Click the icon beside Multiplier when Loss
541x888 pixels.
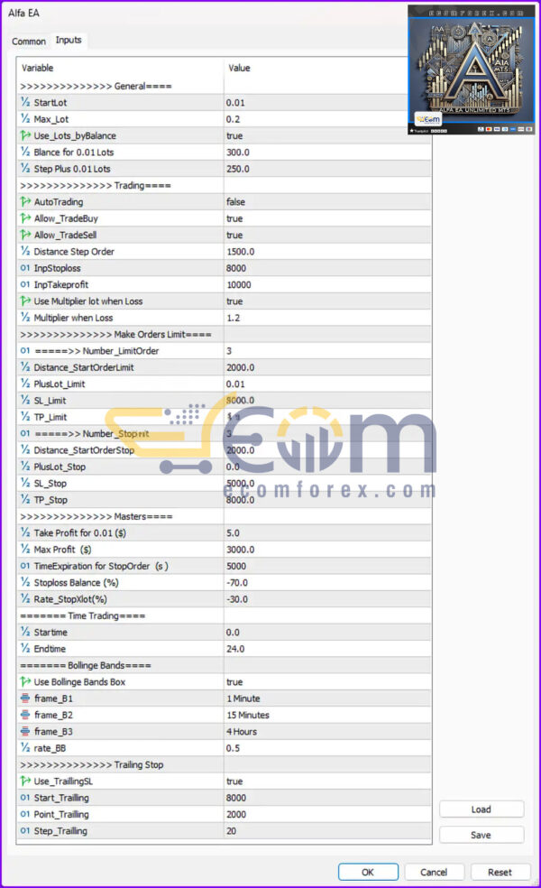point(25,318)
